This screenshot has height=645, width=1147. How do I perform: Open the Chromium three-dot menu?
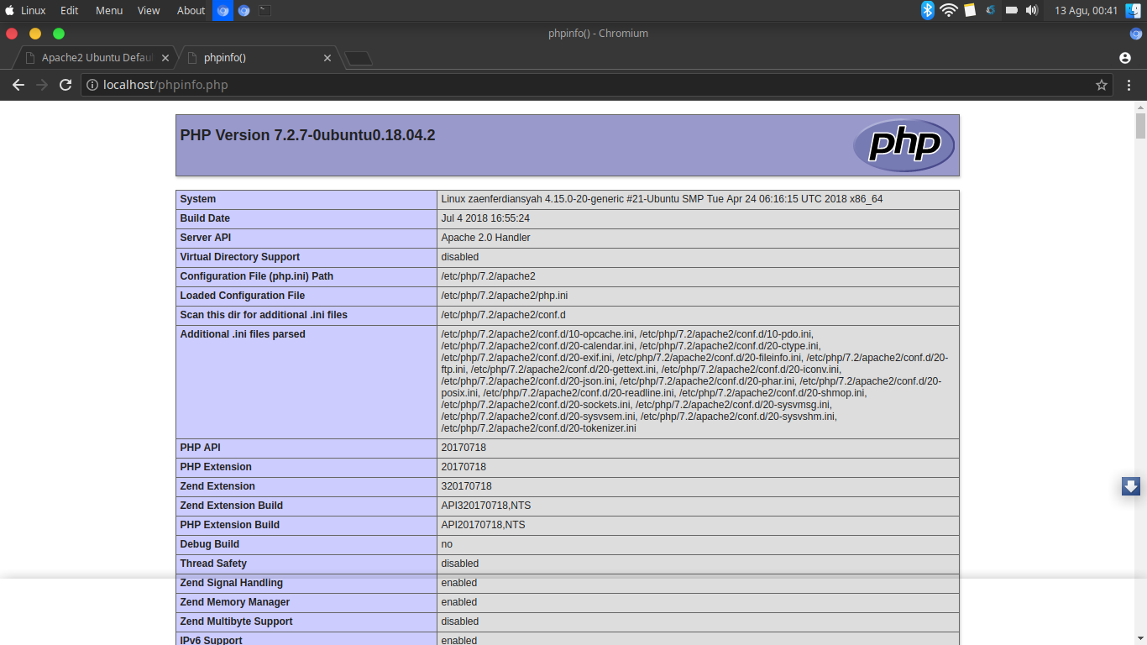(x=1129, y=84)
